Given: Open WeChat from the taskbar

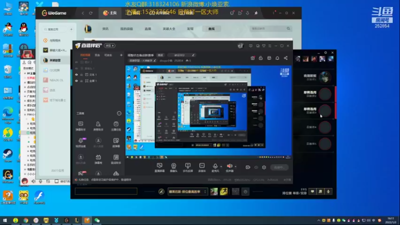Looking at the screenshot, I should tap(97, 220).
